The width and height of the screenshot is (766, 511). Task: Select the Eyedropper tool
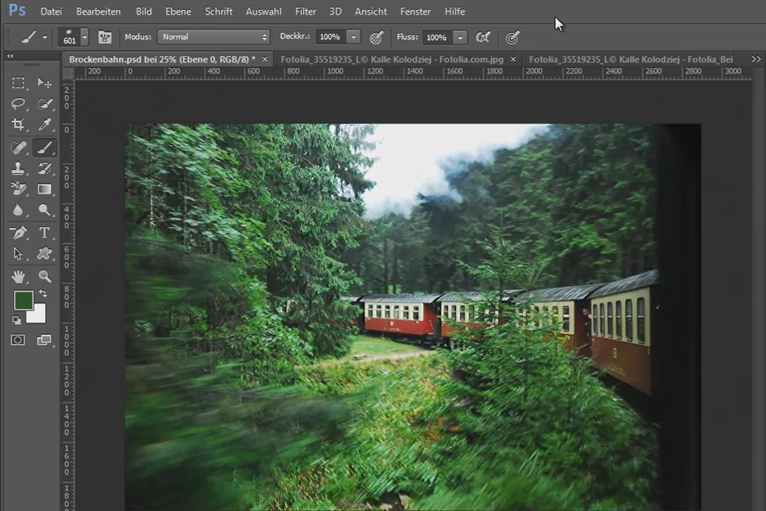(x=44, y=124)
